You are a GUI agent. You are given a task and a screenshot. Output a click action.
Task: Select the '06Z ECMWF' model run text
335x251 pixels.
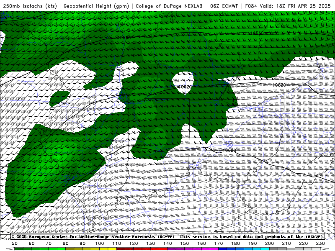coord(224,6)
